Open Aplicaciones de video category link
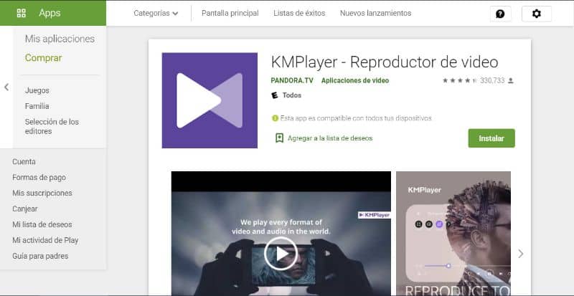The height and width of the screenshot is (296, 574). tap(355, 80)
